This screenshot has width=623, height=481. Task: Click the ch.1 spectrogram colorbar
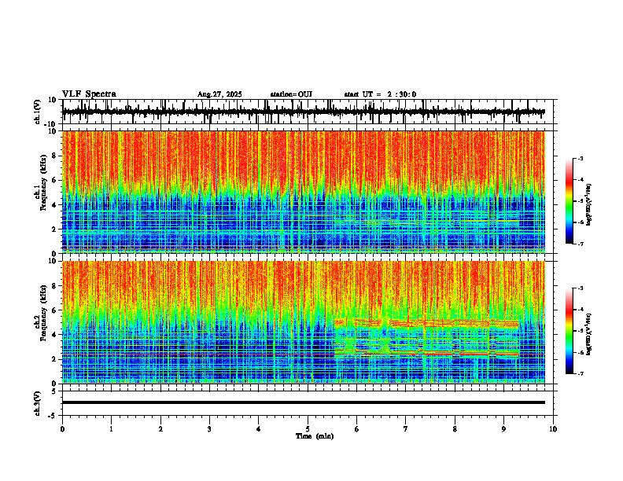coord(569,201)
